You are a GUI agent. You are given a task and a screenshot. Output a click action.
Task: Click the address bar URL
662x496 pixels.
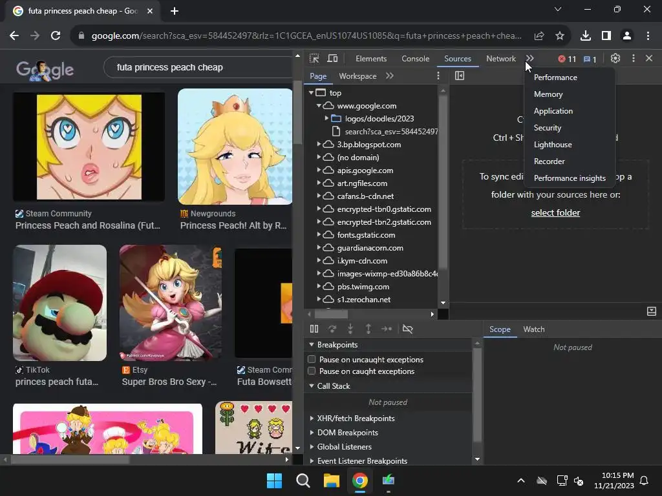(306, 36)
